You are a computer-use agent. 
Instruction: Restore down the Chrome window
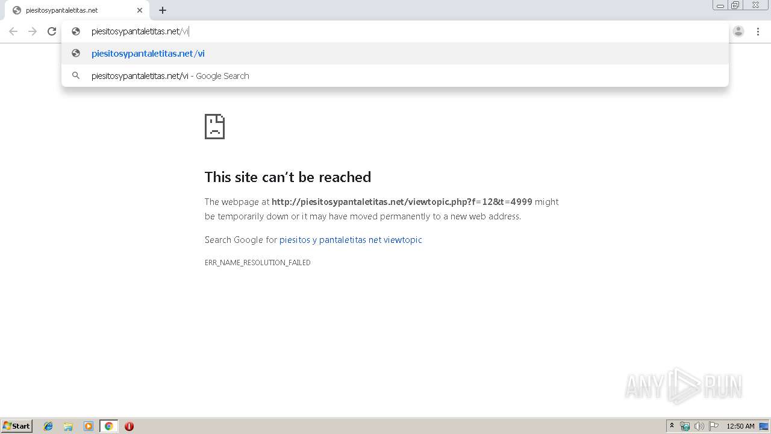click(x=735, y=5)
